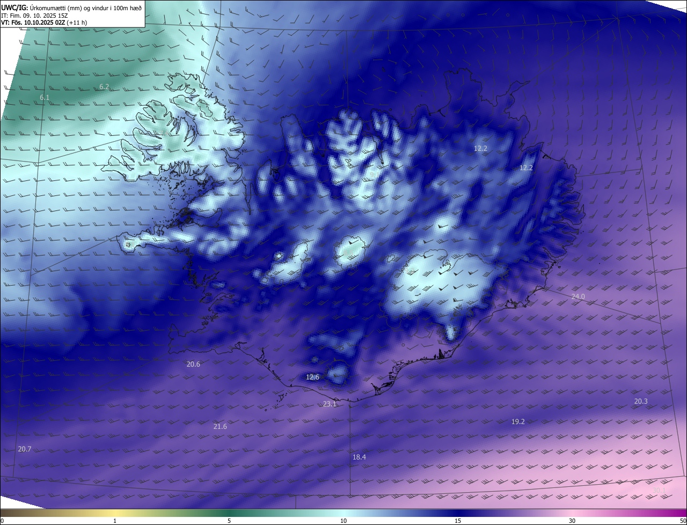Click the 20.7 value label
The height and width of the screenshot is (525, 687).
coord(25,449)
